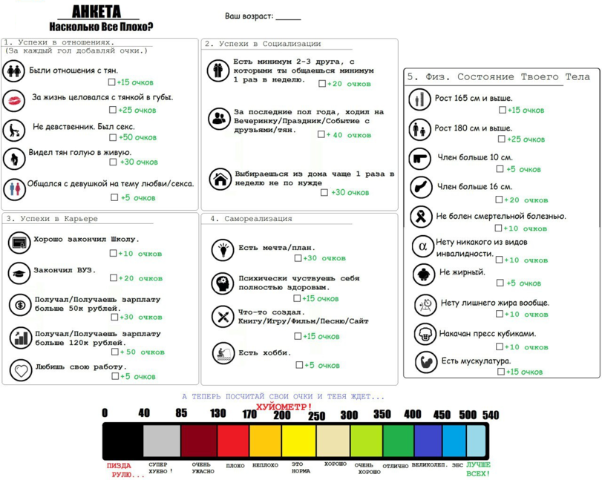The height and width of the screenshot is (480, 602).
Task: Click the blue and red people icon
Action: point(14,188)
